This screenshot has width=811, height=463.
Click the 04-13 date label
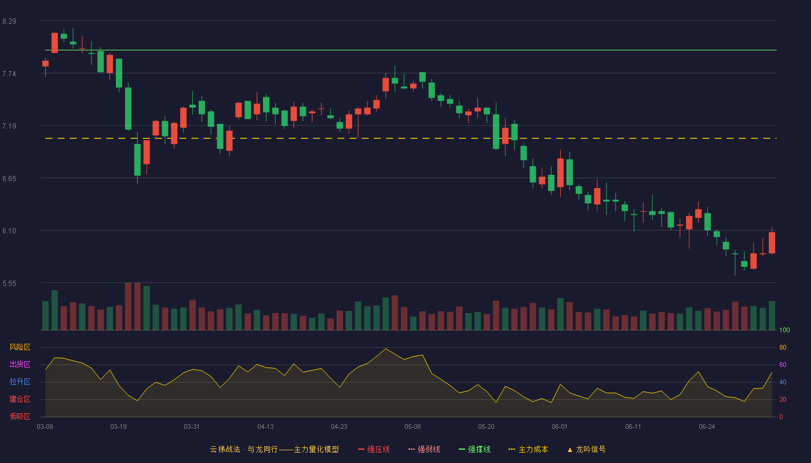(x=266, y=427)
